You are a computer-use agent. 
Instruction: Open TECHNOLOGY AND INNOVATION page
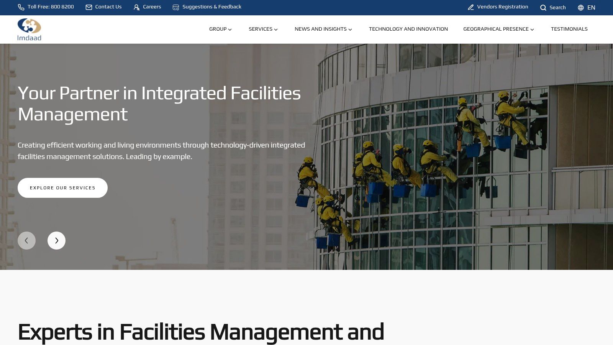[x=408, y=29]
